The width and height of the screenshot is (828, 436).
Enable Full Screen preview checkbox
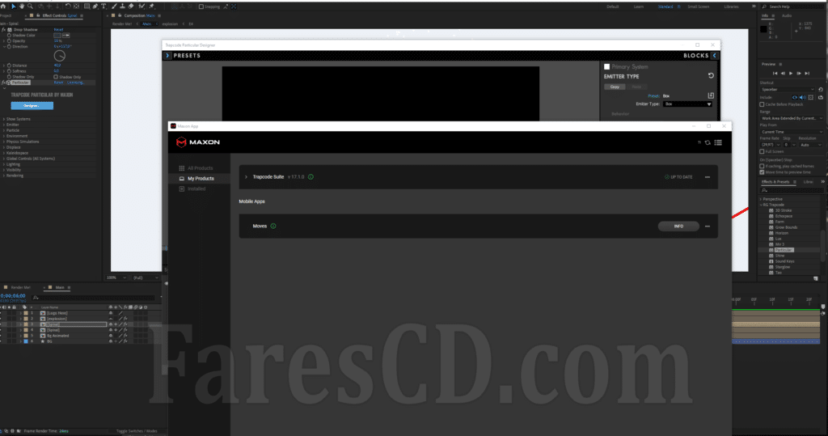point(762,152)
